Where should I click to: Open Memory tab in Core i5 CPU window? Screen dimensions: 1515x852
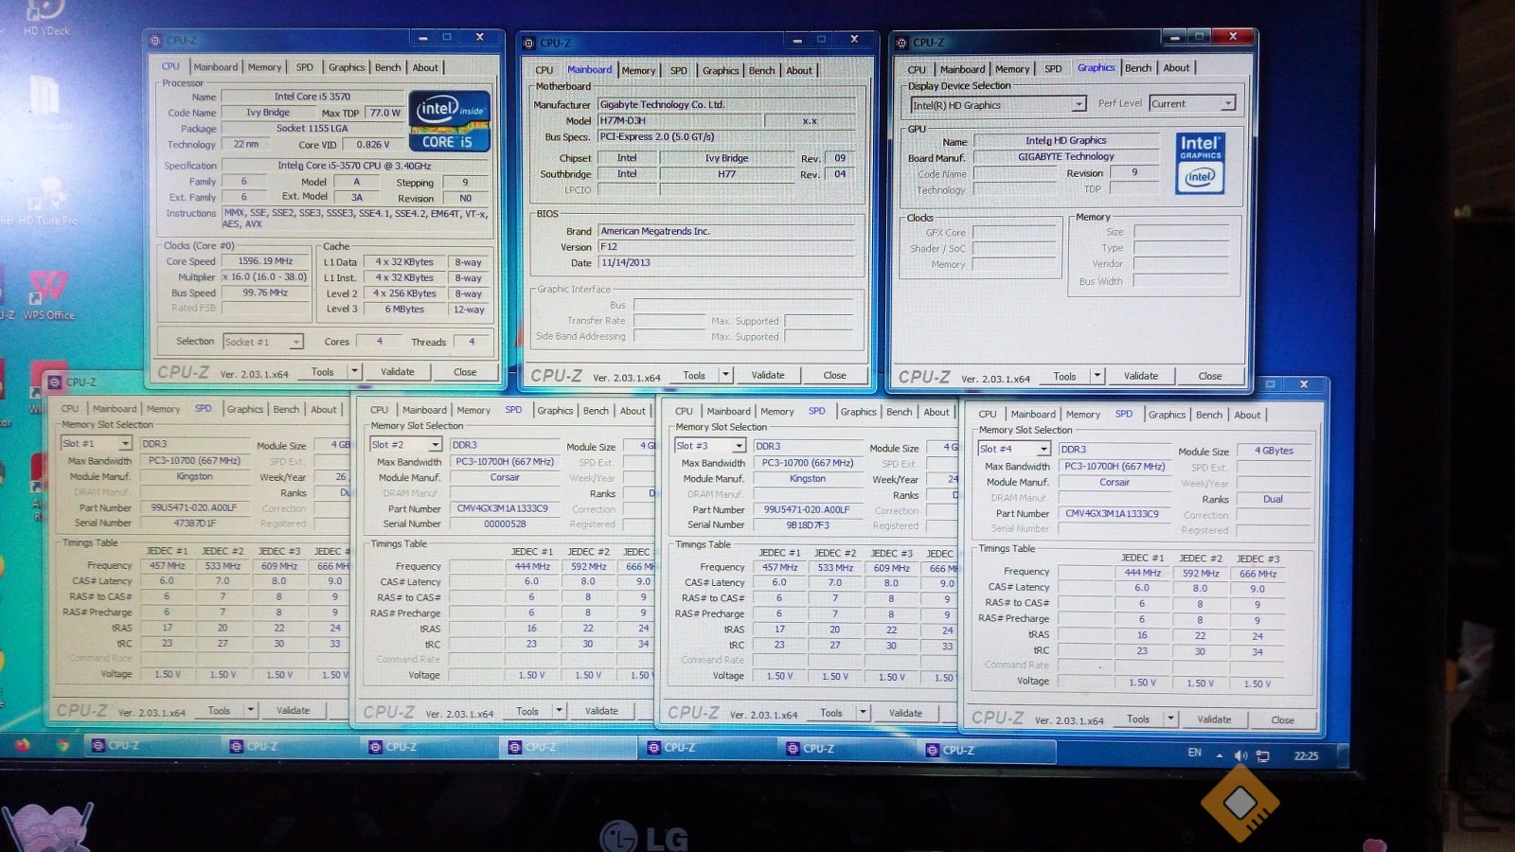(264, 67)
